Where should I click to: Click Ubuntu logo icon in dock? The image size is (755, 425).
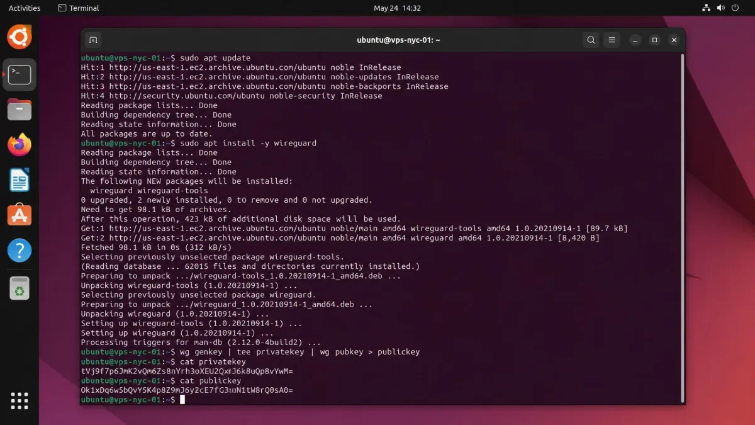(x=20, y=37)
